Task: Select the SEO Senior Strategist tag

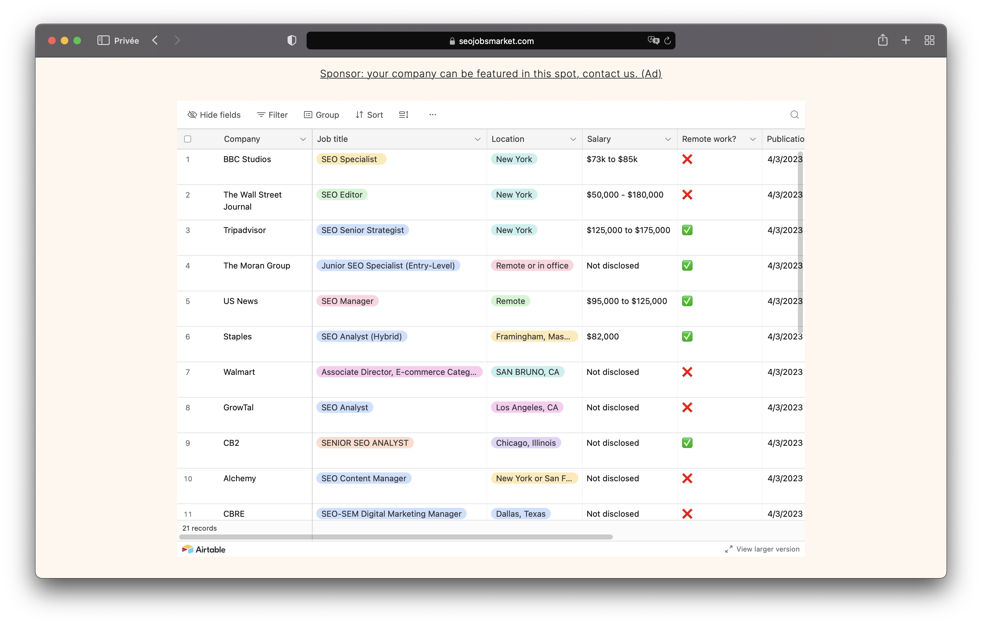Action: (363, 230)
